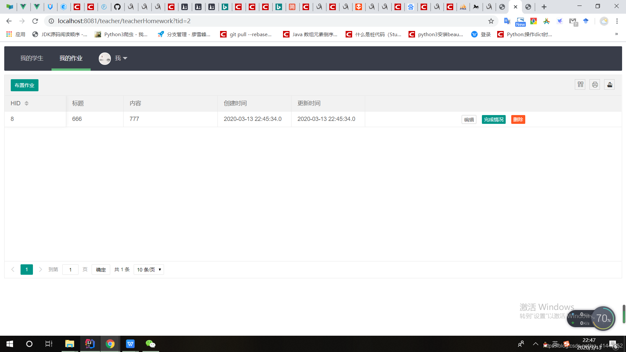Click the page number input field
The image size is (626, 352).
(70, 270)
